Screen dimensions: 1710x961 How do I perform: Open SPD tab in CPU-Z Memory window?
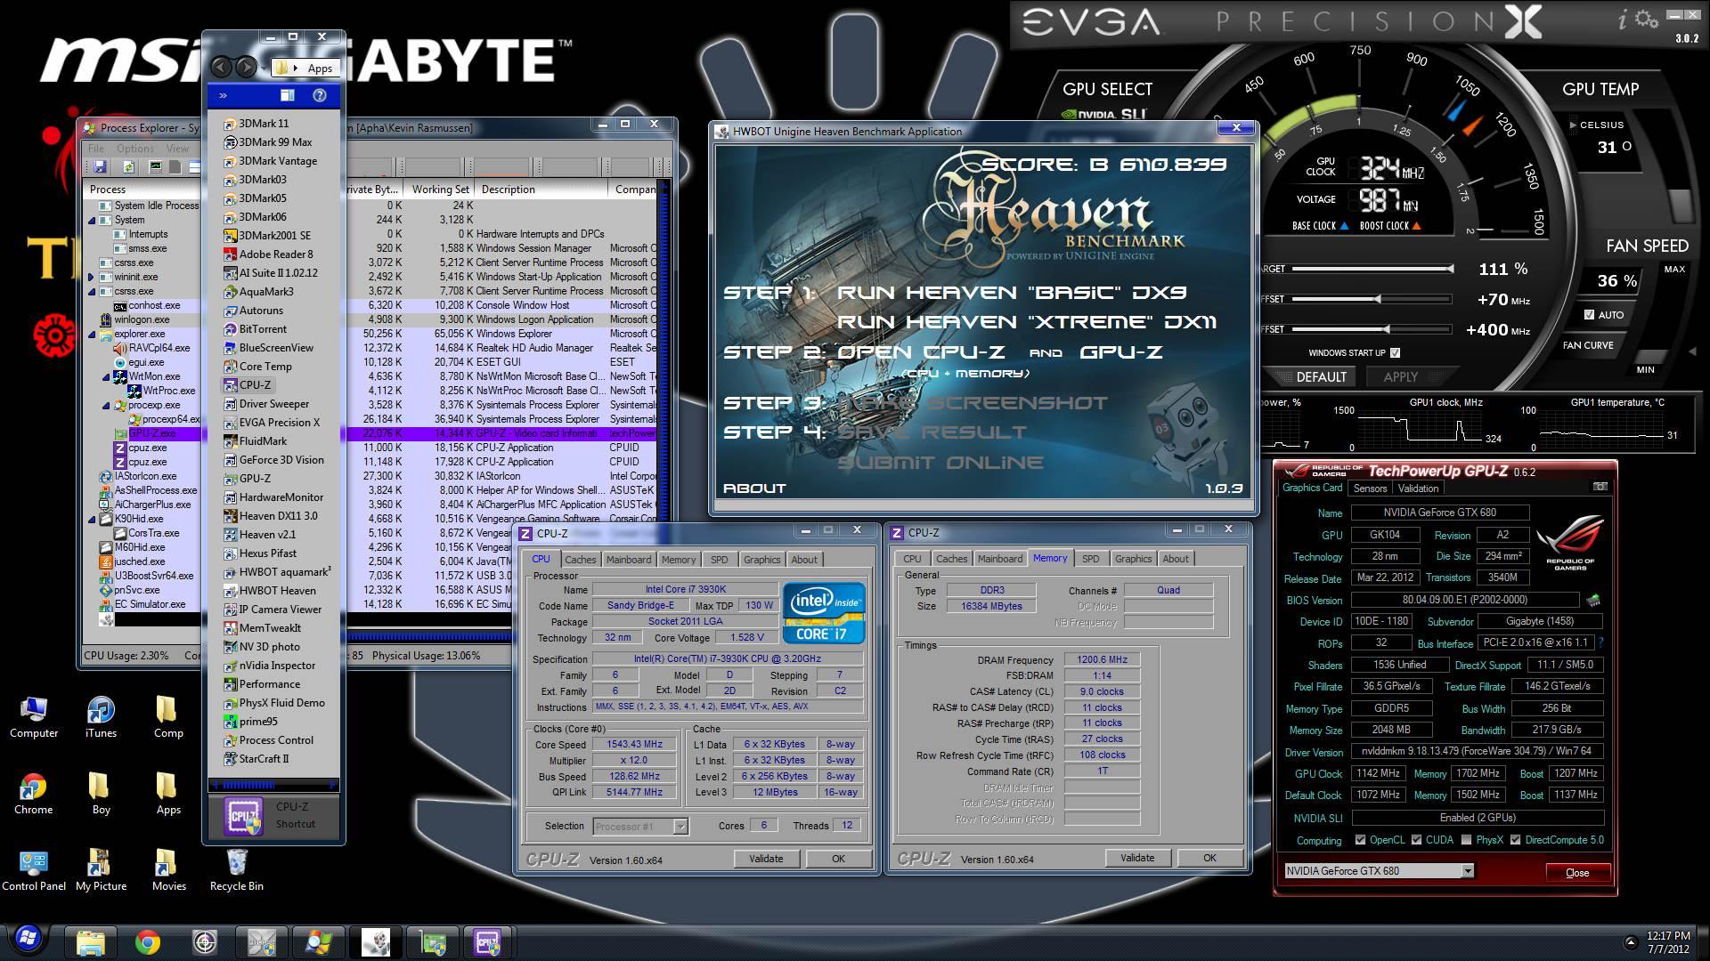[1090, 559]
